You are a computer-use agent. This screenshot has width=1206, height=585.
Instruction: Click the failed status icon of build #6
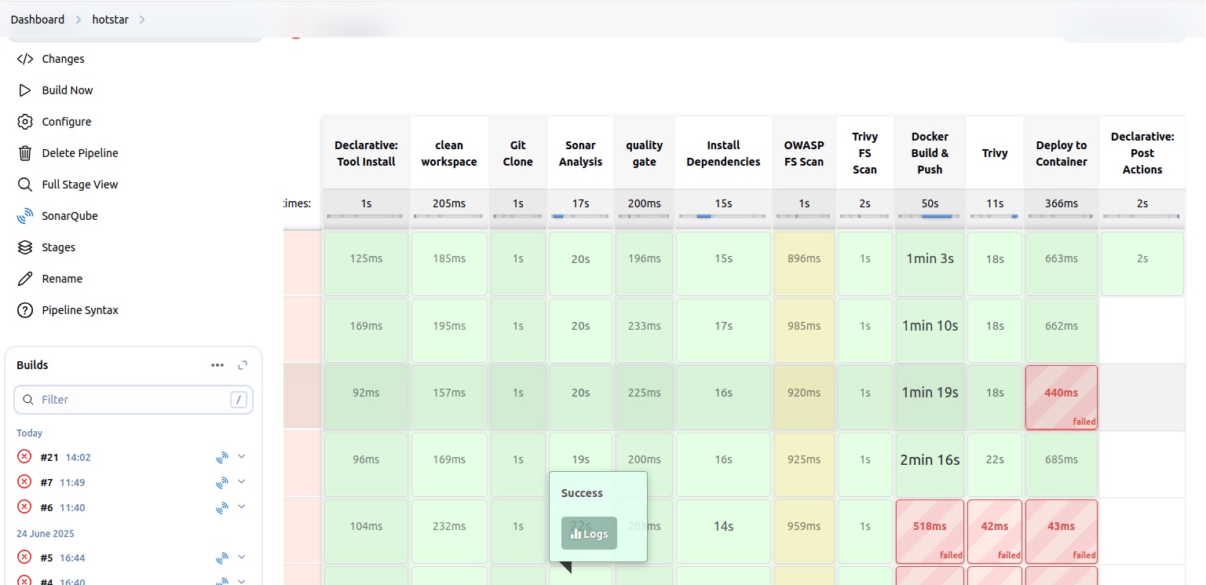click(24, 507)
